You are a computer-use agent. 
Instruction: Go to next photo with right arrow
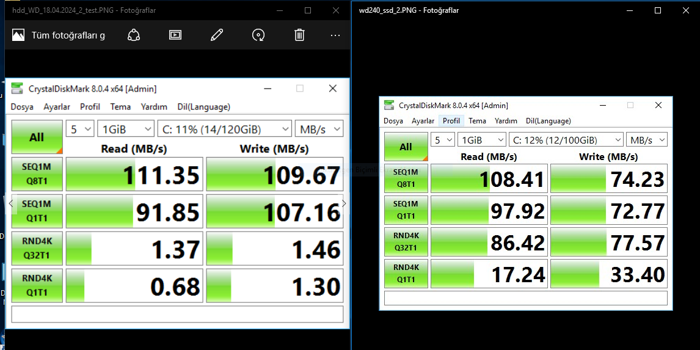coord(344,203)
